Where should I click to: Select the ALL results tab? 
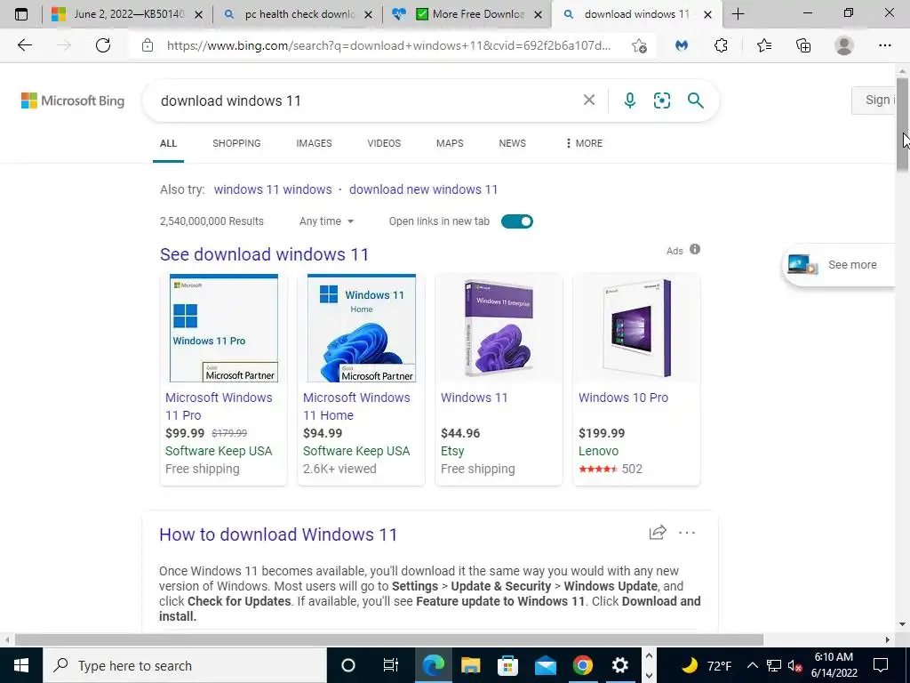point(168,143)
